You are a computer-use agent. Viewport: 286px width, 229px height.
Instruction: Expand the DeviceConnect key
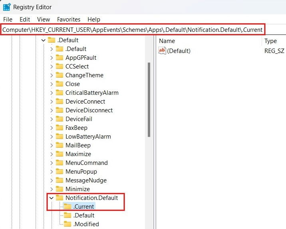click(x=52, y=102)
